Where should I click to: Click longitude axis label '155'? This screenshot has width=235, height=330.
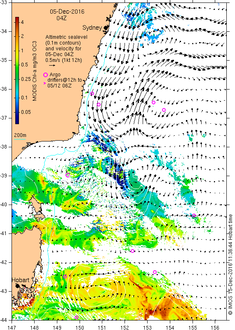click(193, 328)
